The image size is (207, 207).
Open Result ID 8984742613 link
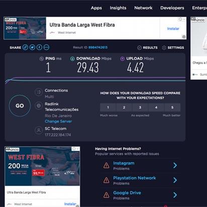[98, 47]
